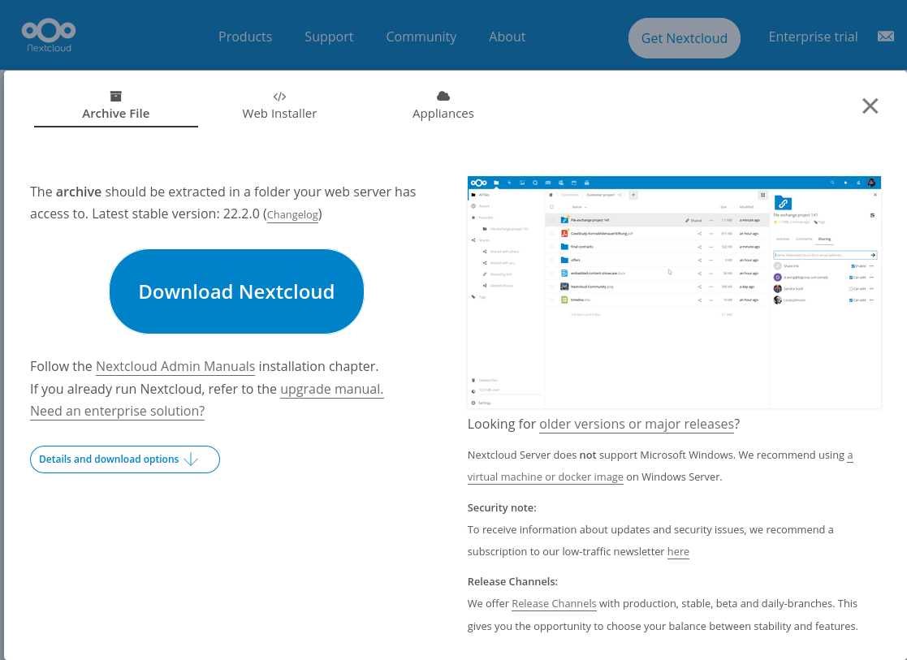The width and height of the screenshot is (907, 660).
Task: Switch to the Web Installer tab
Action: (x=279, y=106)
